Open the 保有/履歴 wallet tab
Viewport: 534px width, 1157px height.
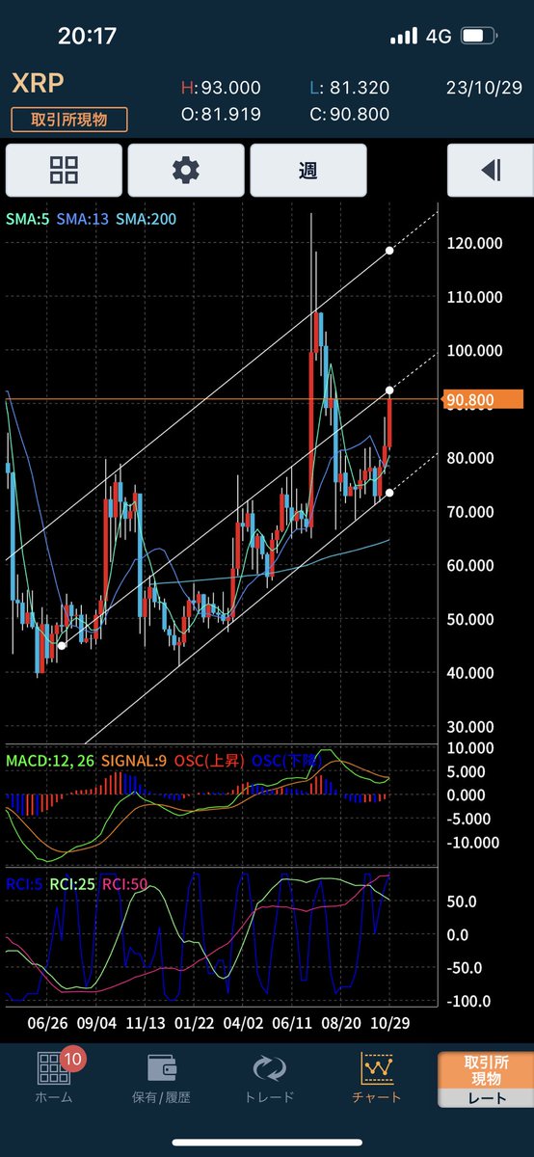point(160,1078)
